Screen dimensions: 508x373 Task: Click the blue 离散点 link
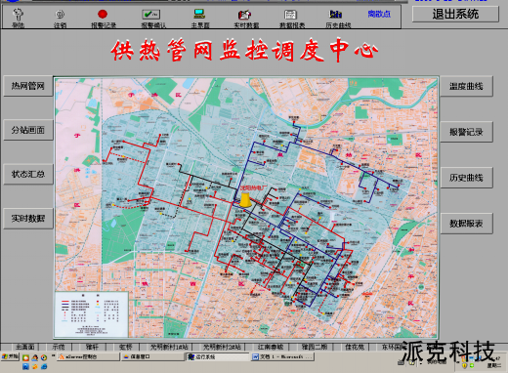pyautogui.click(x=379, y=14)
